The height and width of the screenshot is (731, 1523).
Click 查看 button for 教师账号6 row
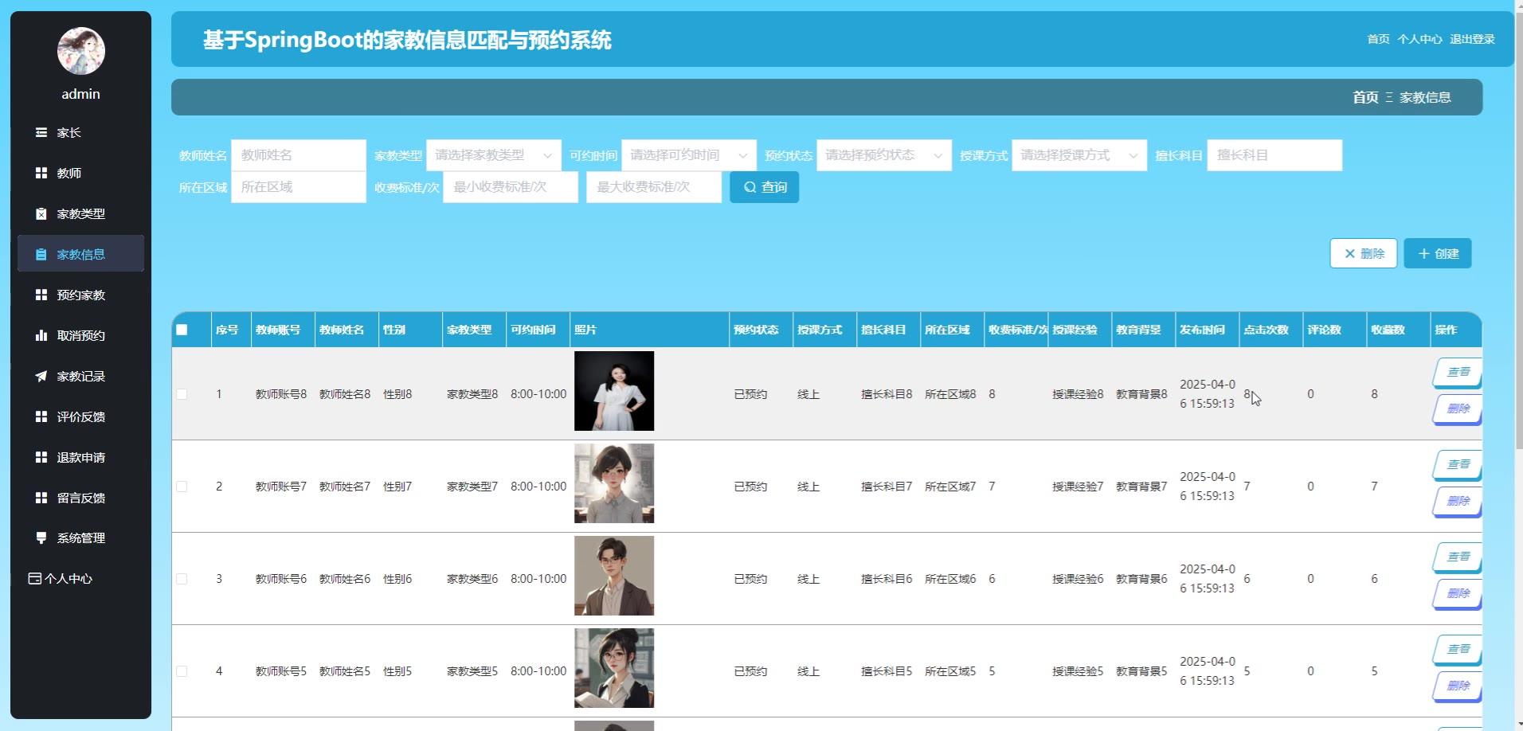point(1458,557)
